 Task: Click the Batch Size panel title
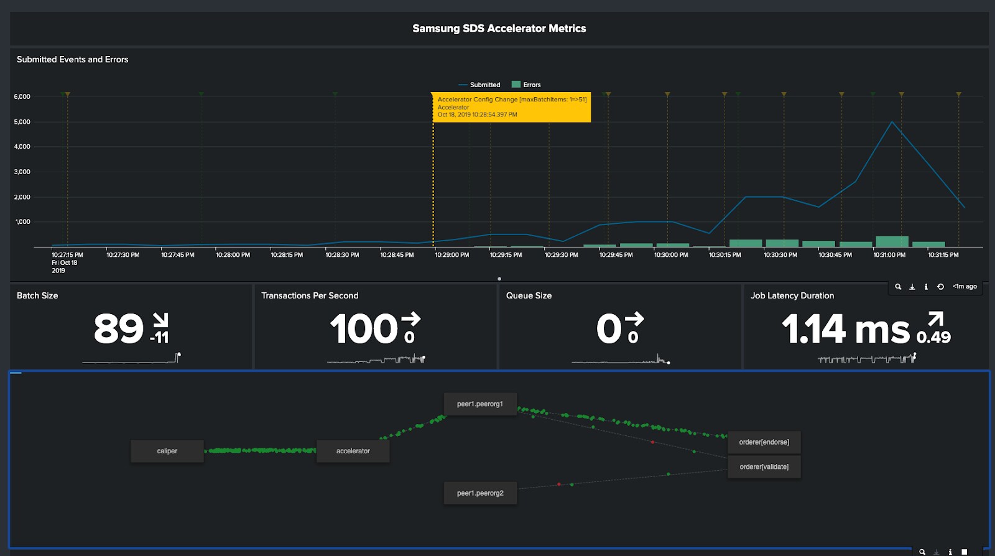[37, 296]
